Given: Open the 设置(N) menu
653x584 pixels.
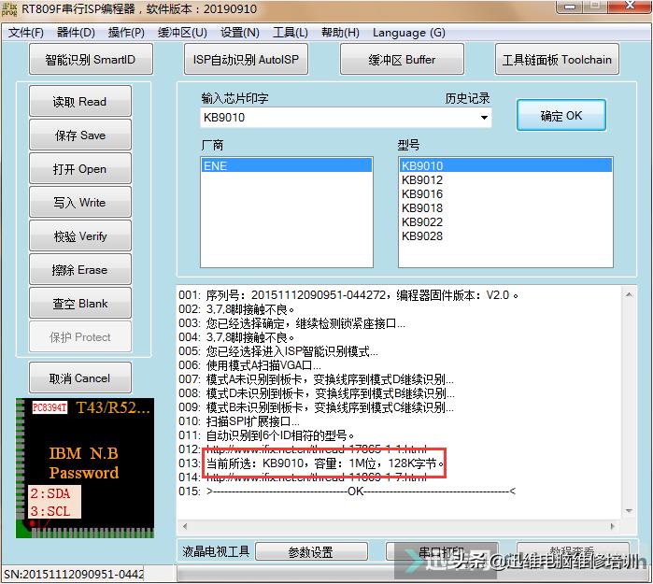Looking at the screenshot, I should coord(240,33).
